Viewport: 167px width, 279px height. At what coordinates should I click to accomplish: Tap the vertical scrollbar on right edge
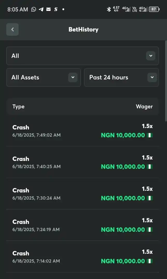tap(166, 81)
